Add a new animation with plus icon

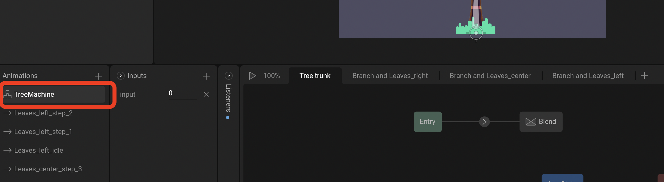click(98, 76)
